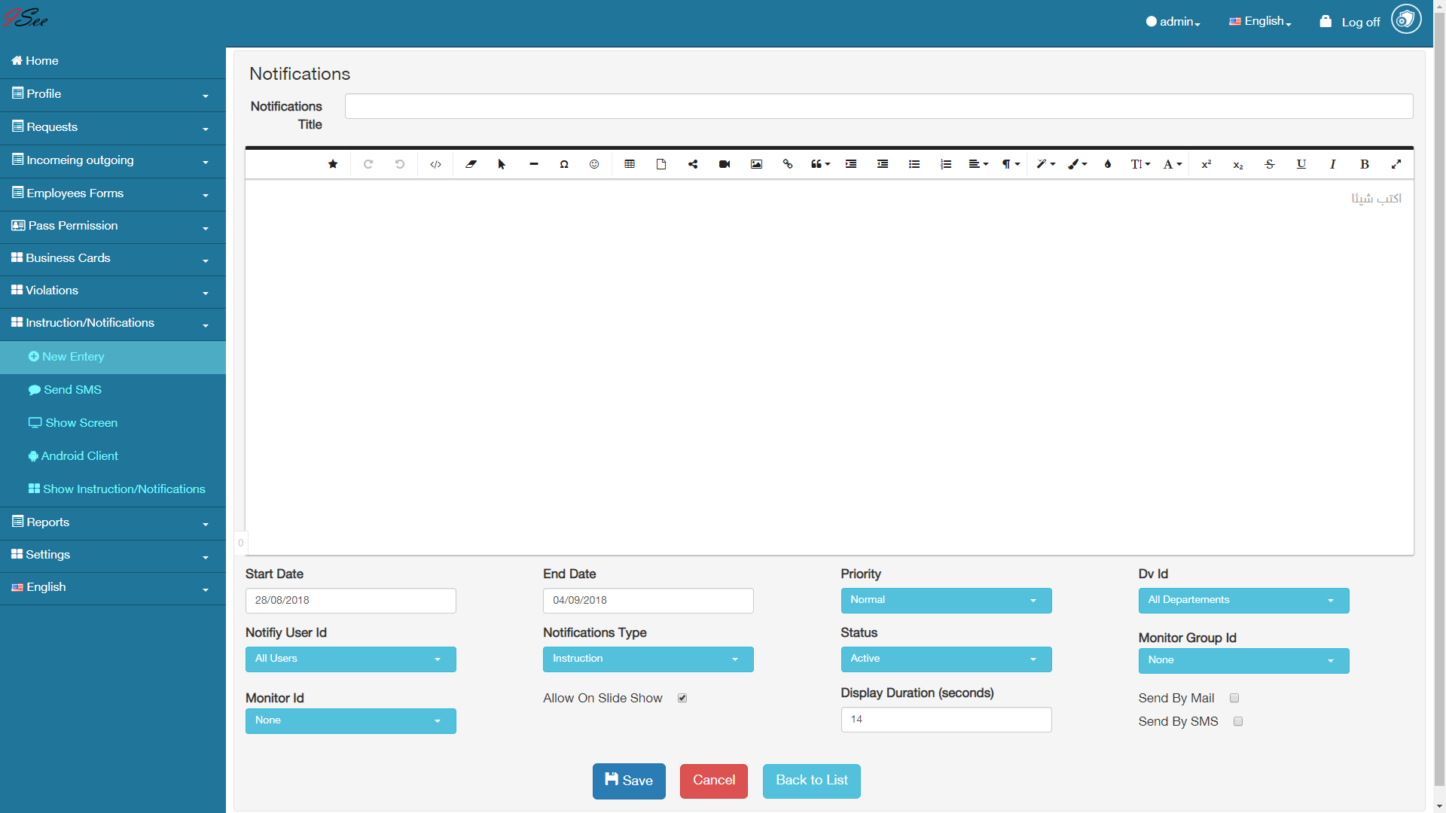The image size is (1446, 813).
Task: Apply strikethrough formatting
Action: tap(1270, 164)
